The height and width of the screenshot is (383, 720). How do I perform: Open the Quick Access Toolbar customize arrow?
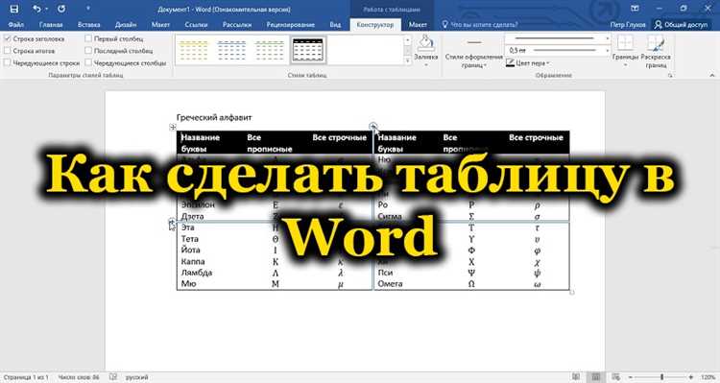[x=87, y=9]
